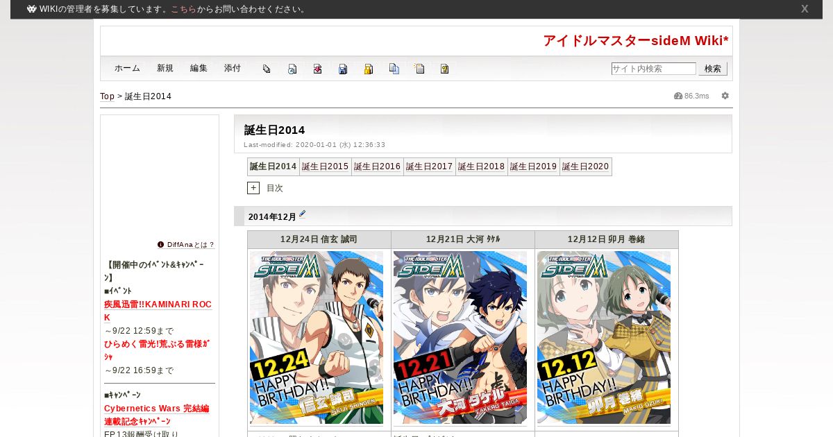The image size is (833, 437).
Task: Open the help question-mark icon in toolbar
Action: point(445,69)
